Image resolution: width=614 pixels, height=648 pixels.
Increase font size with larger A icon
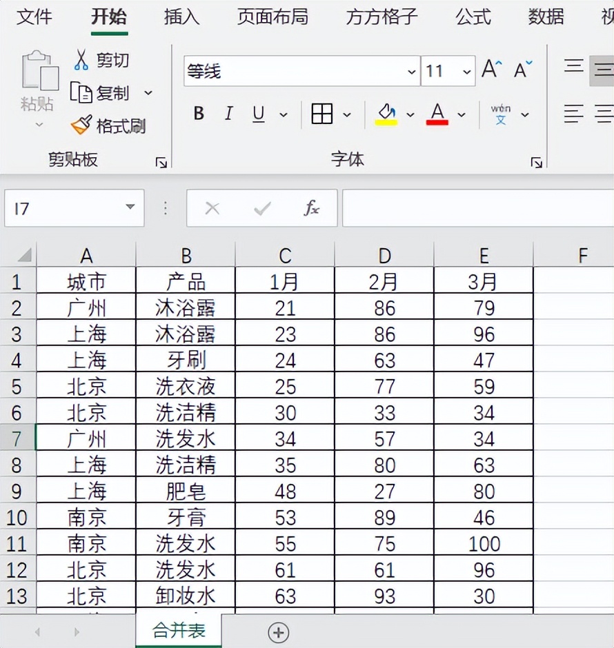point(491,70)
